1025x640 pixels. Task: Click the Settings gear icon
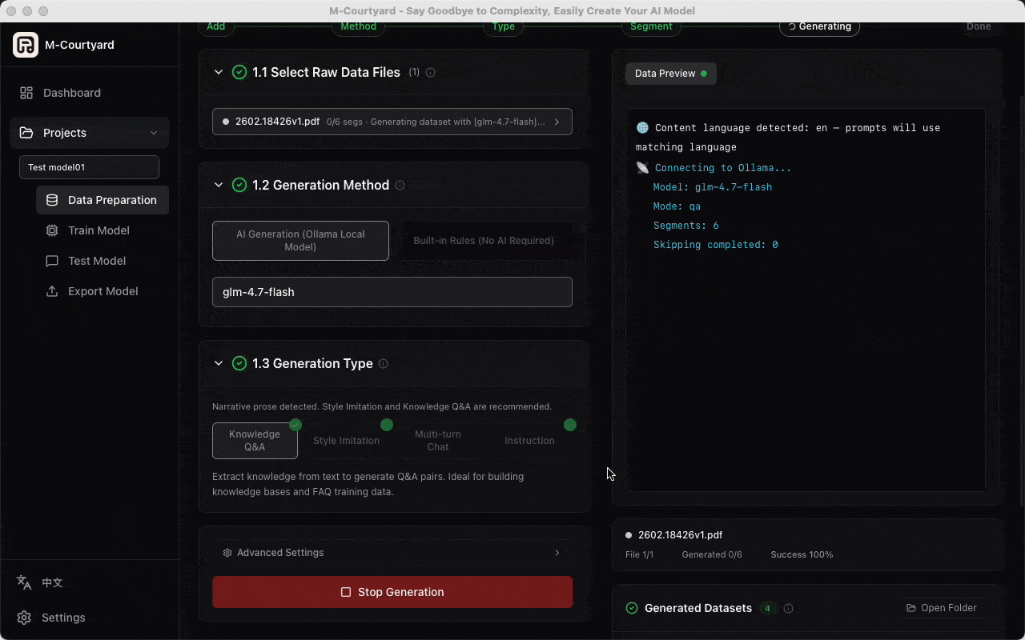tap(24, 618)
